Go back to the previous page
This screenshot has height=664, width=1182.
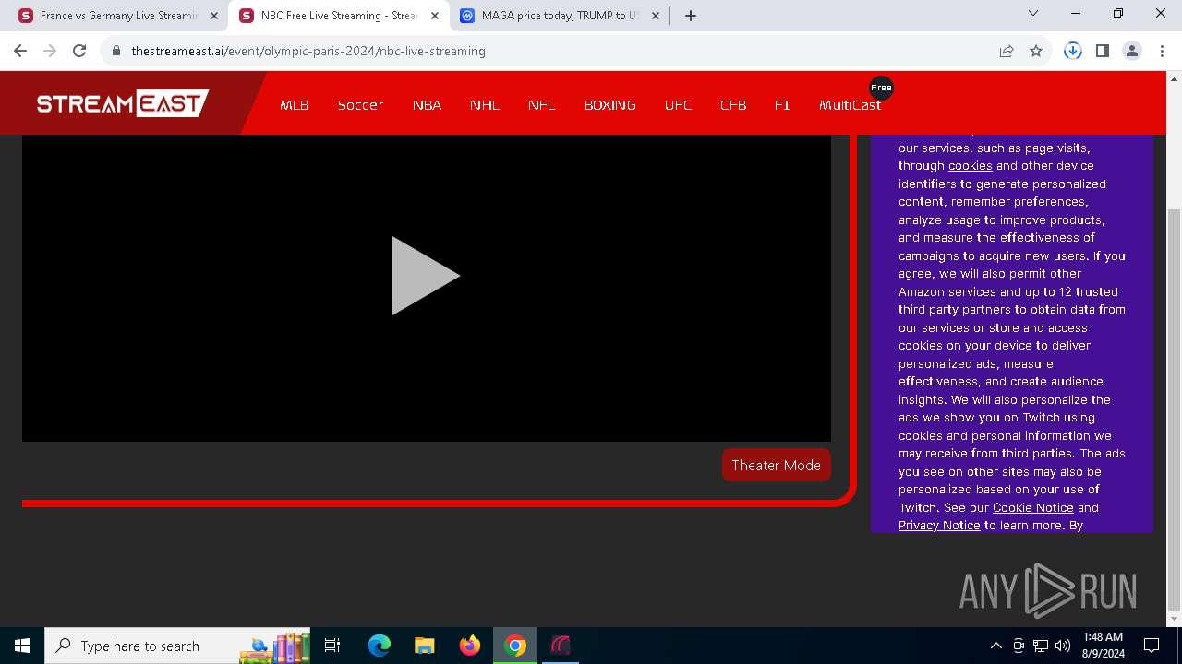coord(20,51)
